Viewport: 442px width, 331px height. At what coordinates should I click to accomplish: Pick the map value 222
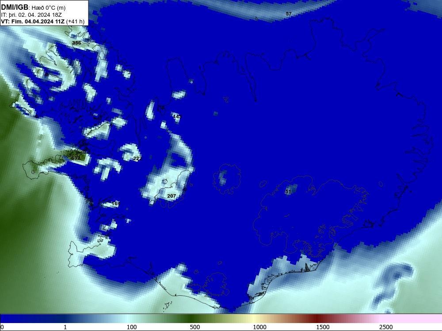pos(137,158)
